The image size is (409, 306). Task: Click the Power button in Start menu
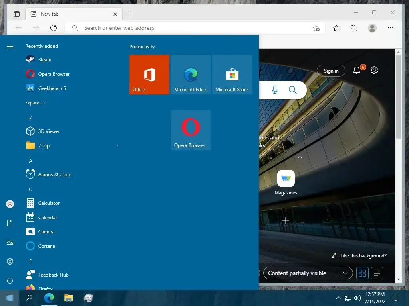[10, 280]
